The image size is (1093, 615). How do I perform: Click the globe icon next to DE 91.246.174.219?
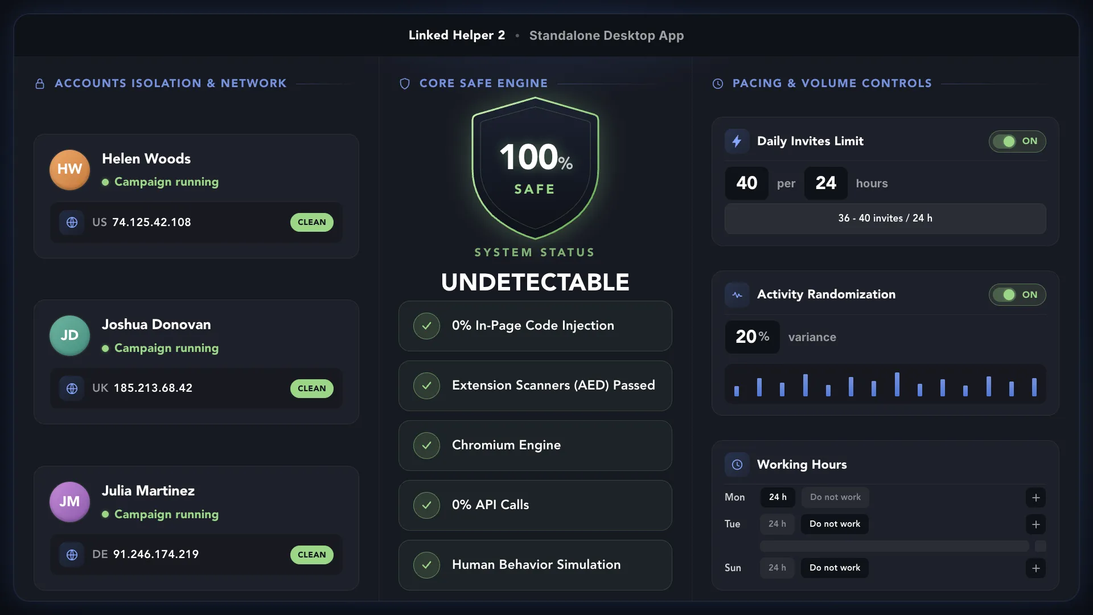point(72,555)
